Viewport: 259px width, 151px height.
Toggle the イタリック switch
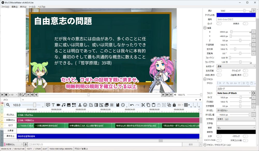245,136
